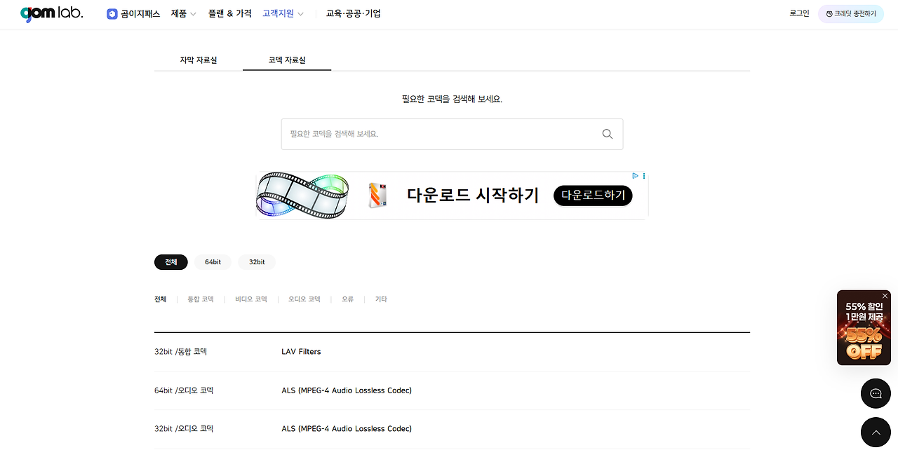The width and height of the screenshot is (898, 457).
Task: Click the codec search input field
Action: coord(452,134)
